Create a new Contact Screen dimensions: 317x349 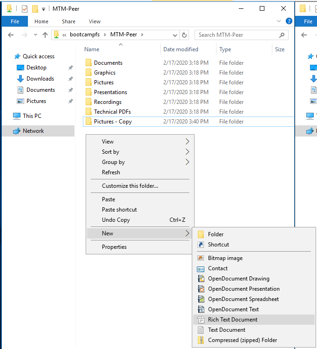point(254,268)
